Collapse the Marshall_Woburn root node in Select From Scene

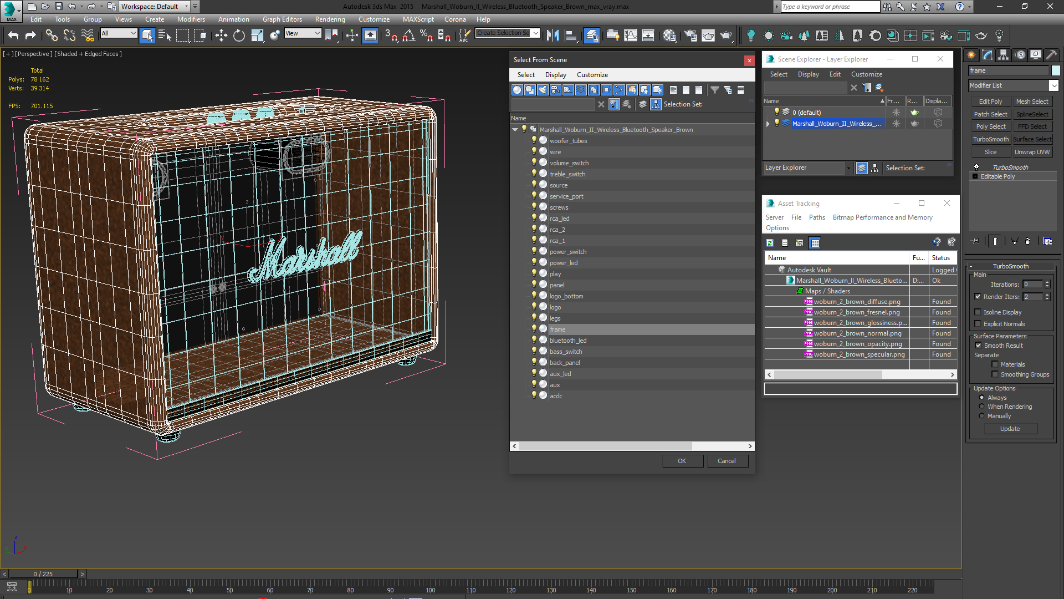(x=515, y=130)
